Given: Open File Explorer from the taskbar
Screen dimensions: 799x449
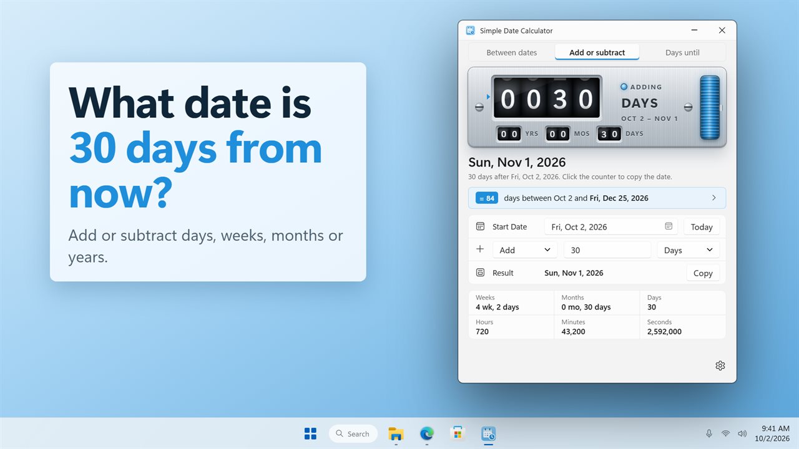Looking at the screenshot, I should click(396, 433).
